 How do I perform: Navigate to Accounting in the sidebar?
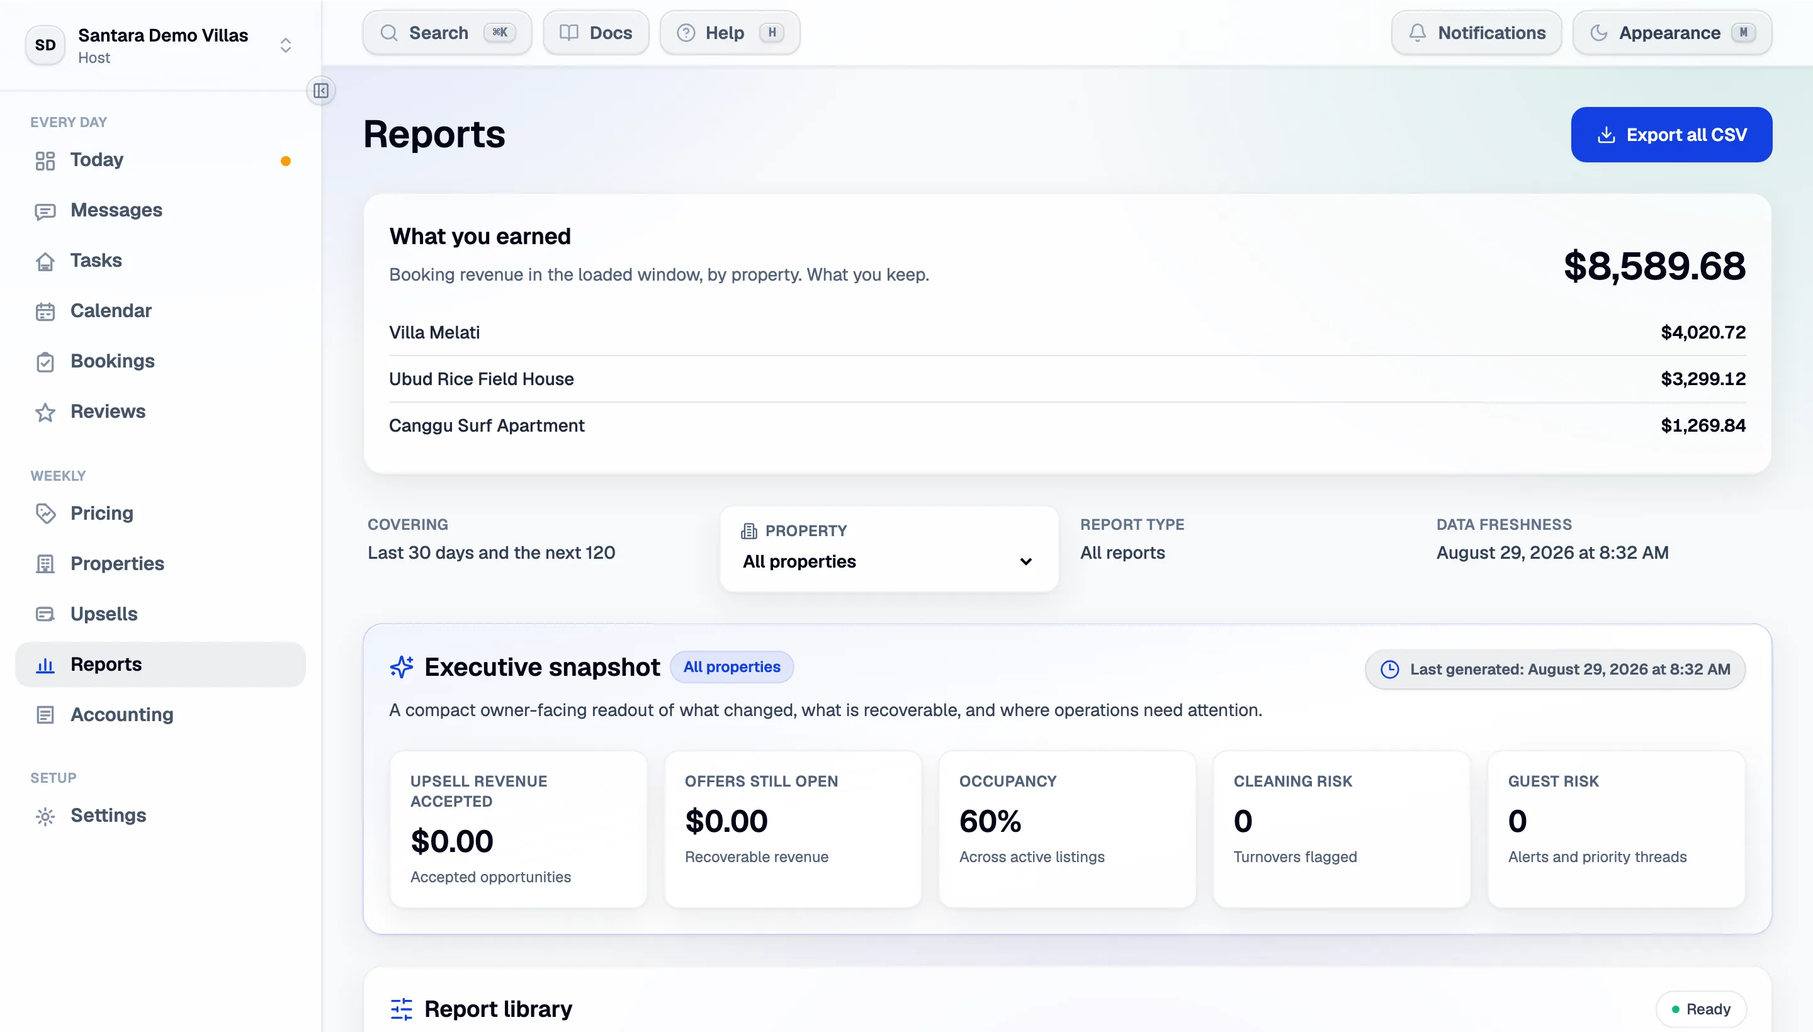161,714
